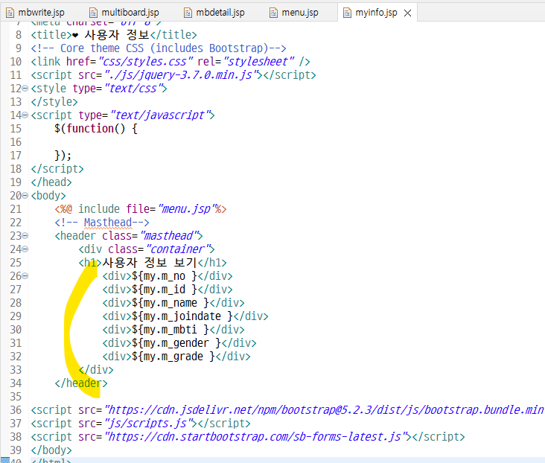Collapse the script block at line 14
The image size is (545, 463).
[25, 115]
